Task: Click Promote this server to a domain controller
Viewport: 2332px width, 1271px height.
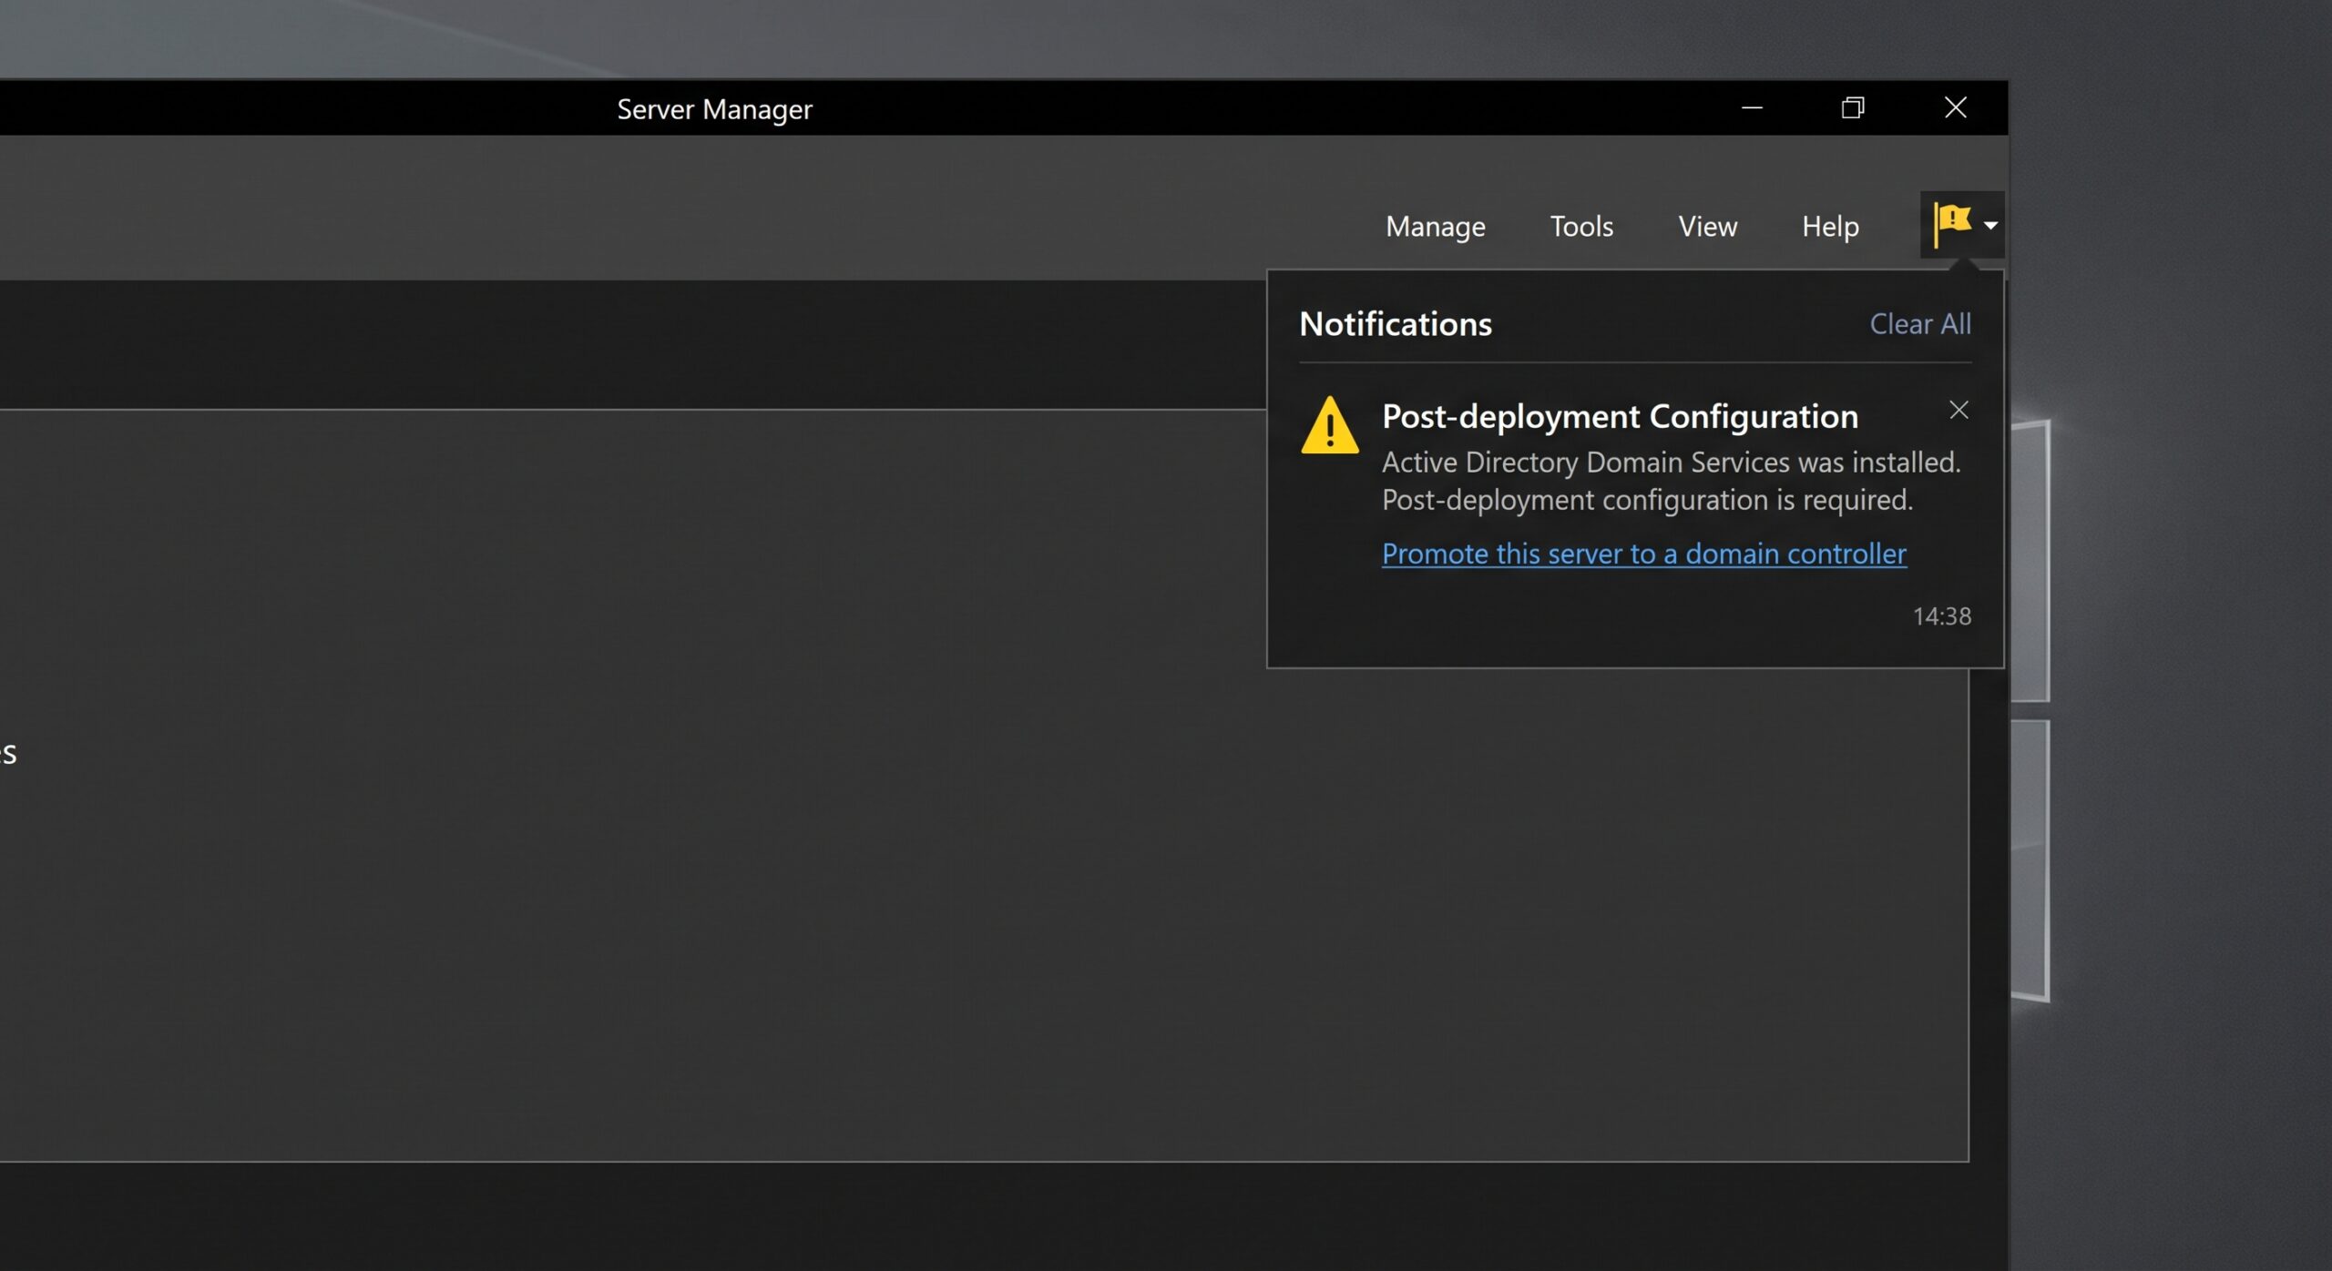Action: [x=1643, y=554]
